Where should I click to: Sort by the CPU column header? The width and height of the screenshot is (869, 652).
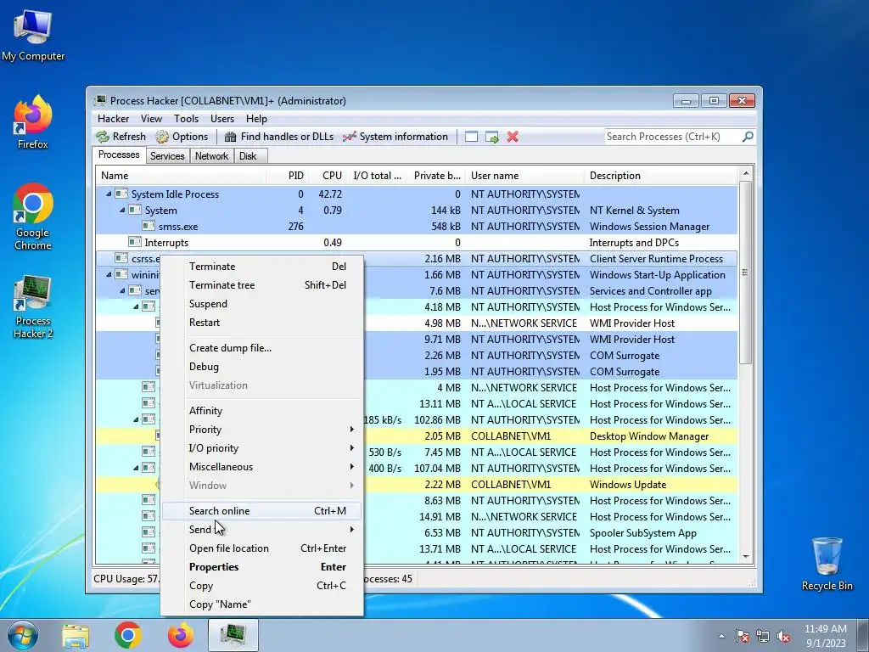[x=328, y=175]
